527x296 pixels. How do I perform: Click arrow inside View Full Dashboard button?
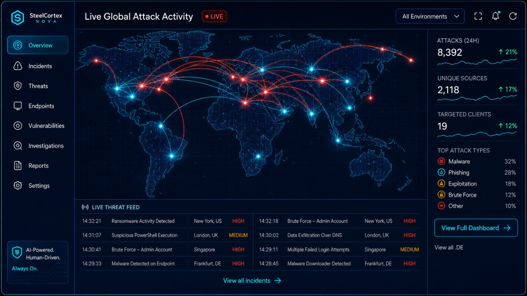pyautogui.click(x=507, y=228)
